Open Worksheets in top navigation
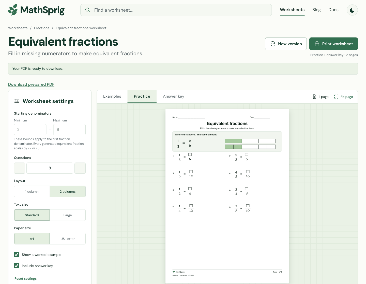The height and width of the screenshot is (284, 366). pos(292,10)
